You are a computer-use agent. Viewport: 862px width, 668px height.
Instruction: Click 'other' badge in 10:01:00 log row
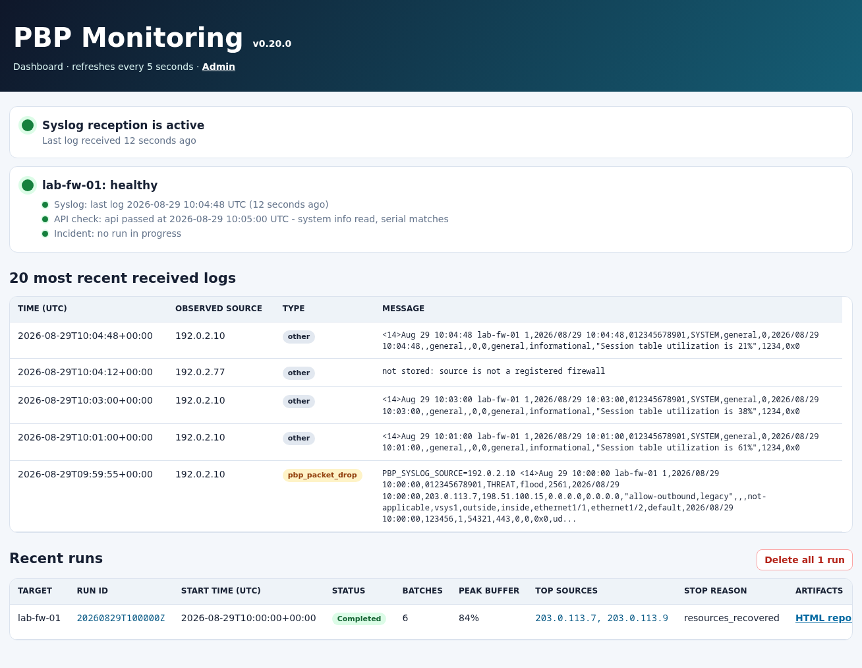(299, 438)
